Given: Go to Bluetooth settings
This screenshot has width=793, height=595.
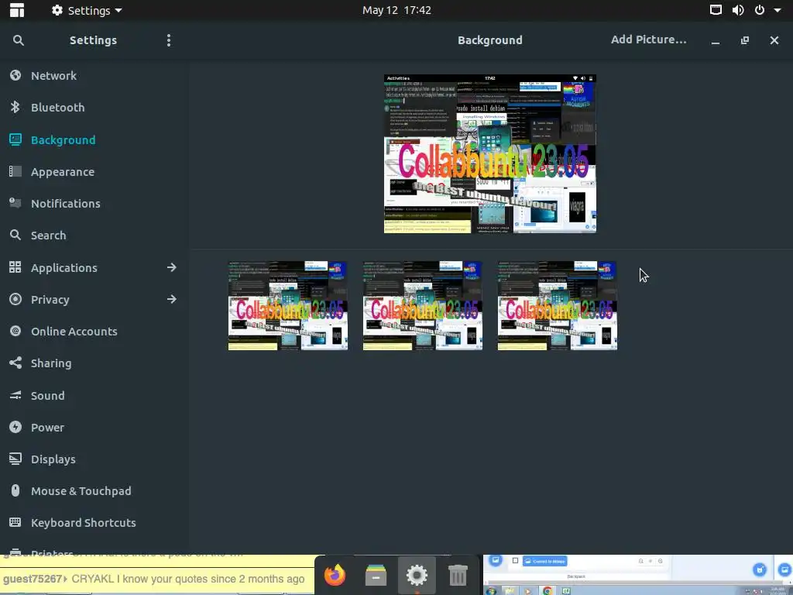Looking at the screenshot, I should pyautogui.click(x=57, y=108).
